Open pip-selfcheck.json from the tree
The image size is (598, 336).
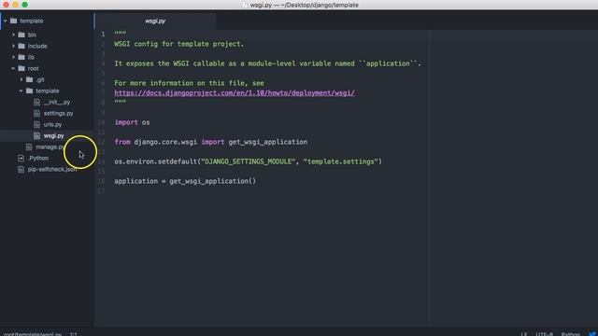tap(52, 169)
